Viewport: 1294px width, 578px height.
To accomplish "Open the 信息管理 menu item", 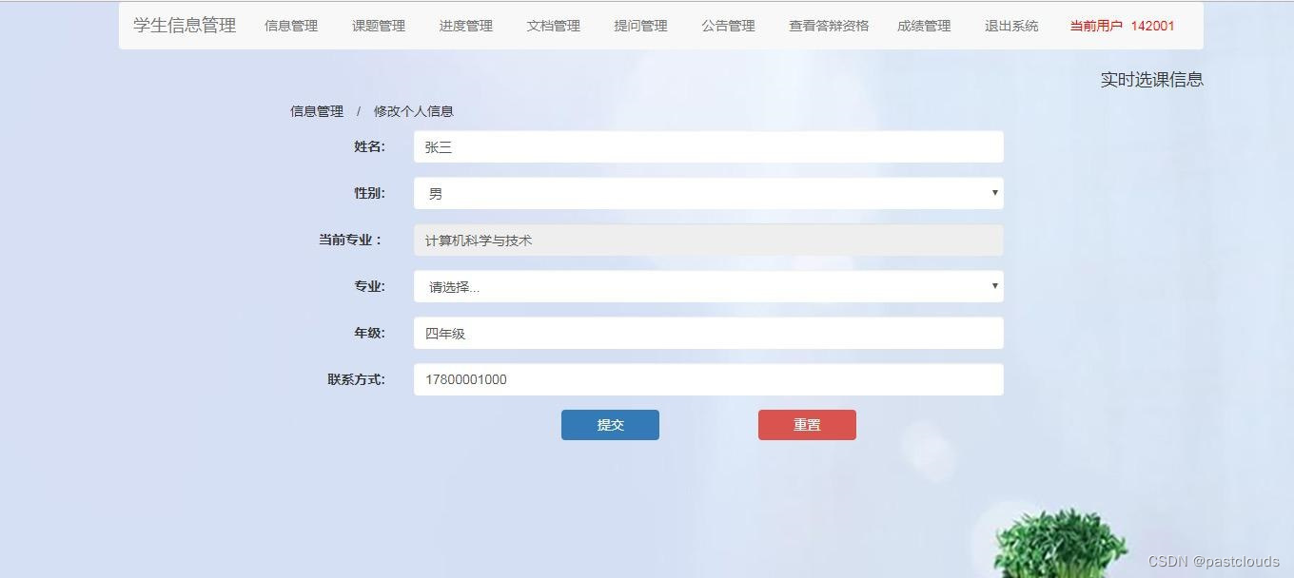I will [290, 26].
